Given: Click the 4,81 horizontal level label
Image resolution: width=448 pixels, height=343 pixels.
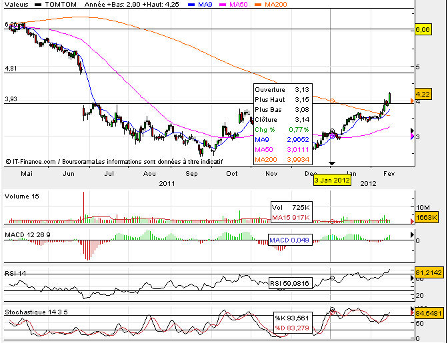Looking at the screenshot, I should (x=11, y=69).
